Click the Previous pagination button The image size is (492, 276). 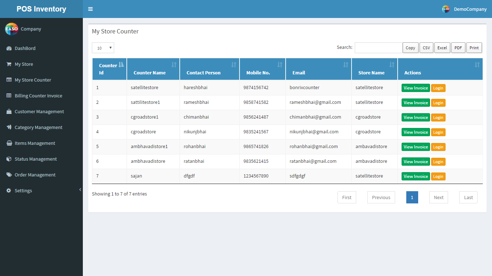click(381, 197)
